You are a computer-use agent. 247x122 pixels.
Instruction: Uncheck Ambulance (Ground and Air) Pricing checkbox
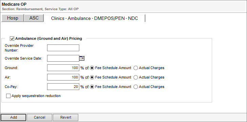click(12, 38)
